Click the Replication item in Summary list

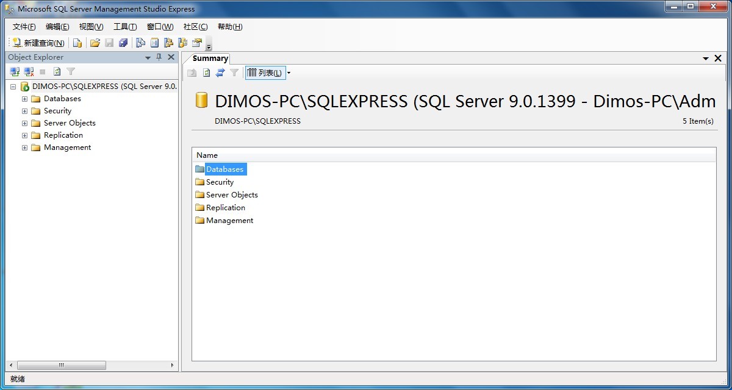click(x=221, y=208)
